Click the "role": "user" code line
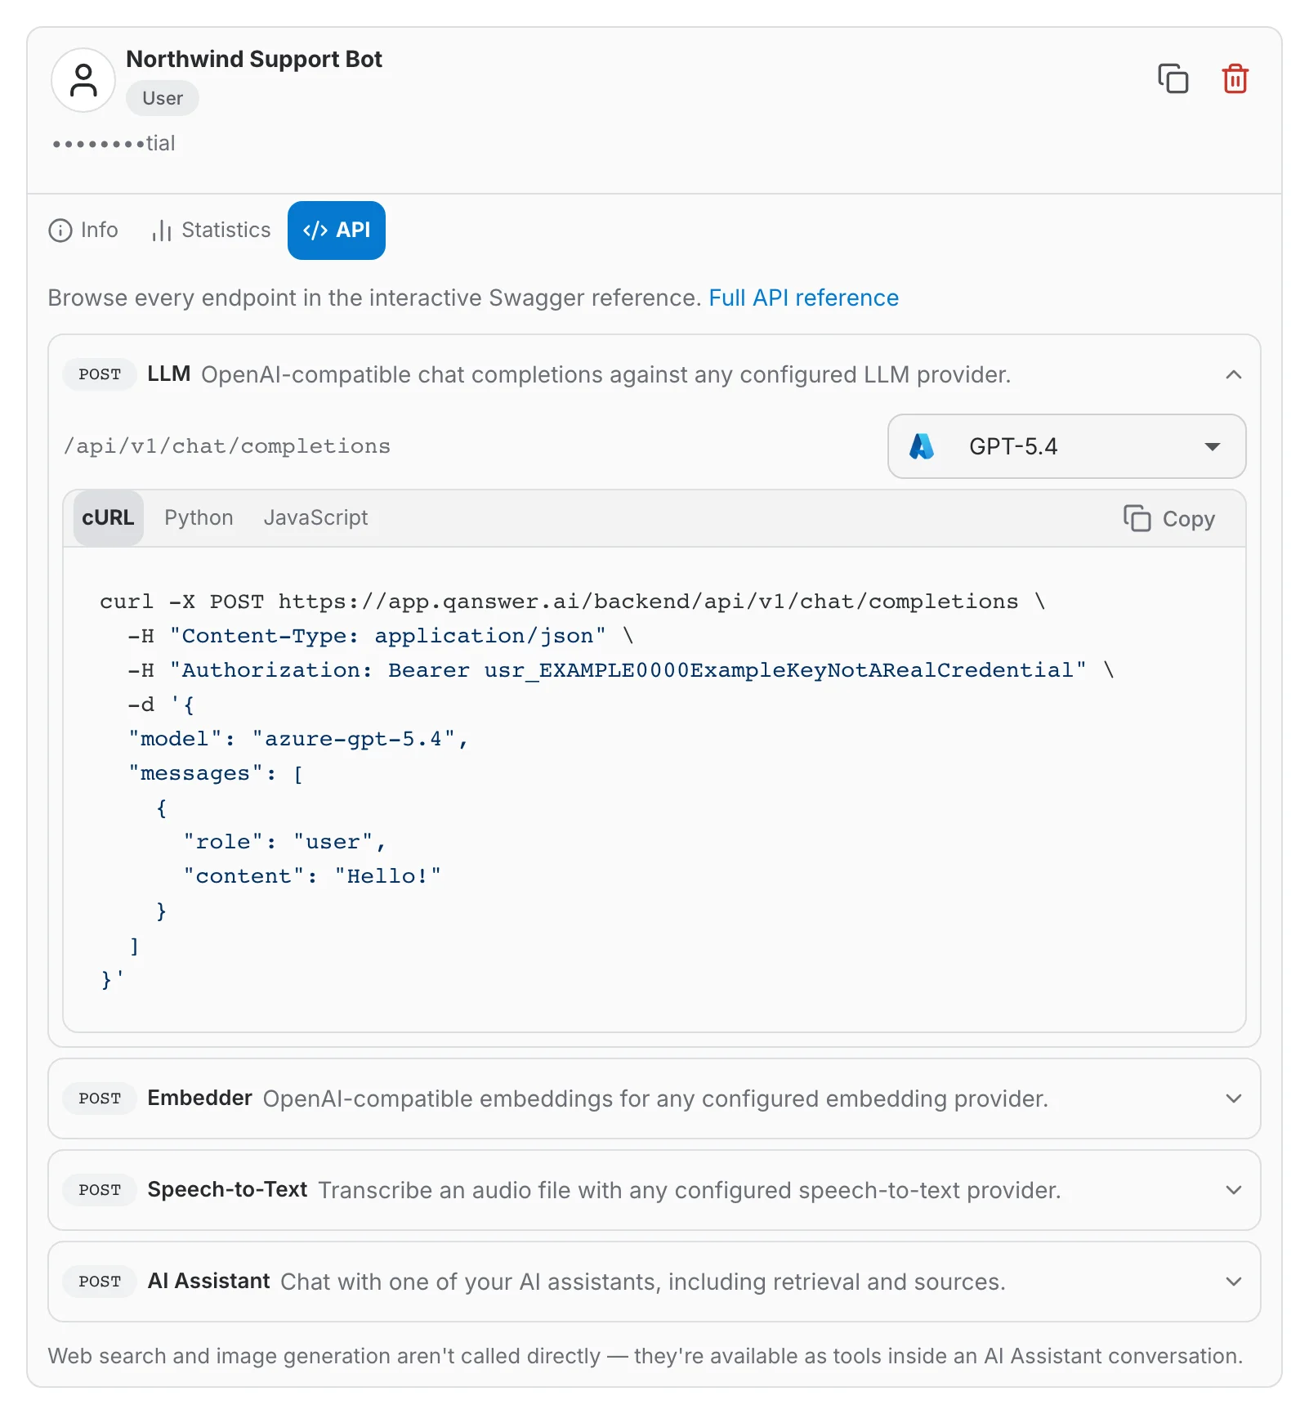This screenshot has height=1414, width=1309. click(284, 842)
